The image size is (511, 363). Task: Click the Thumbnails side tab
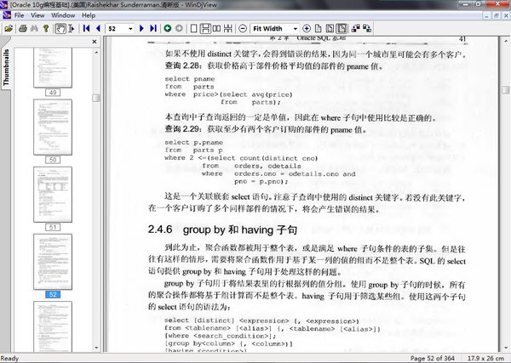6,66
